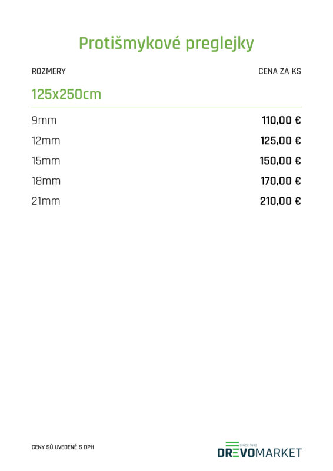Click the 12mm thickness row

click(x=166, y=141)
